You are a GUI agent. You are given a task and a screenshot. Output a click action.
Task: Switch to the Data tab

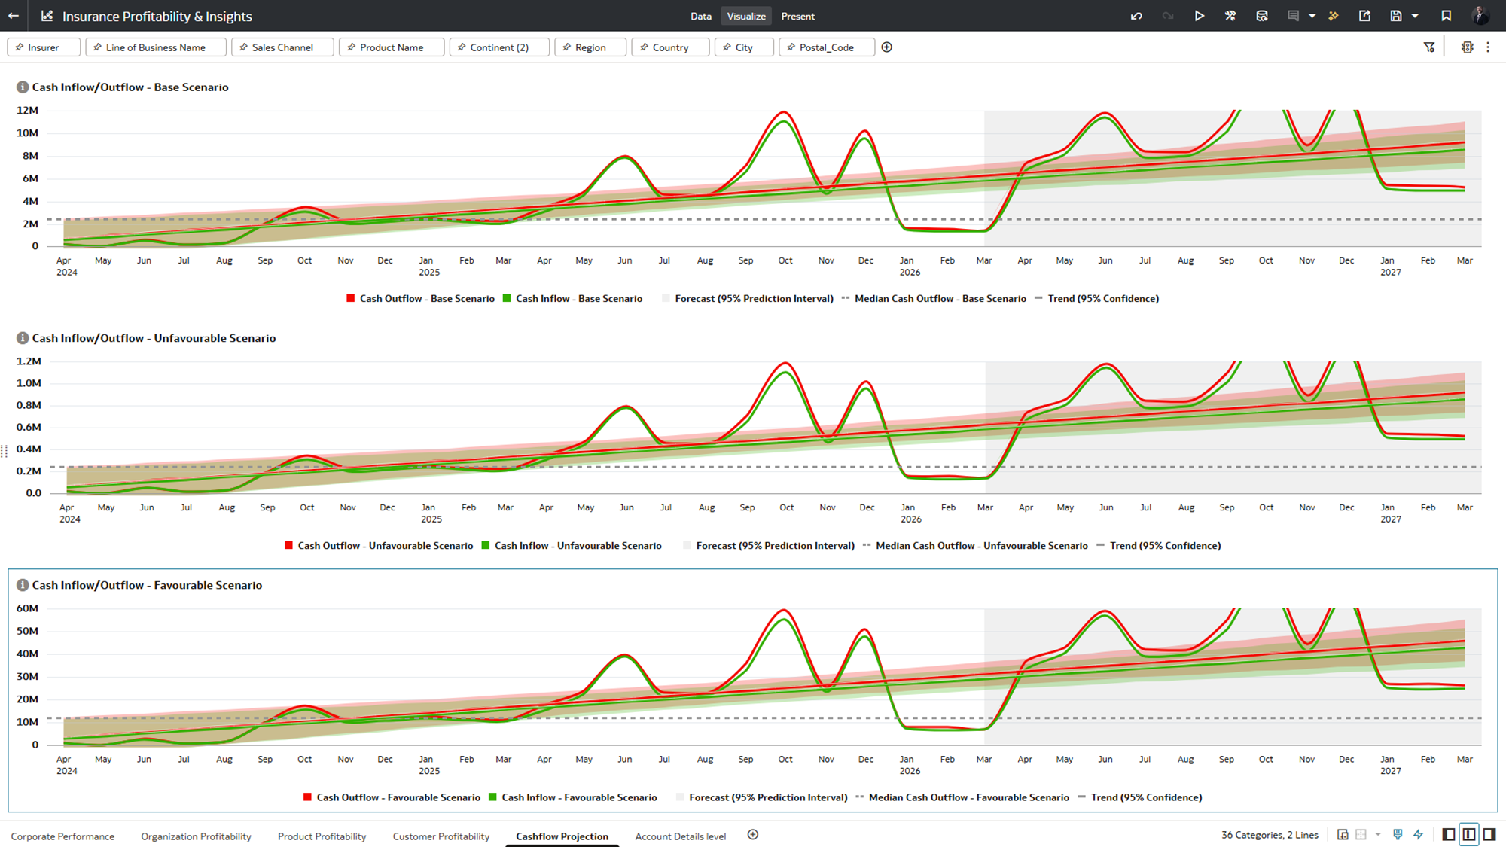(700, 16)
